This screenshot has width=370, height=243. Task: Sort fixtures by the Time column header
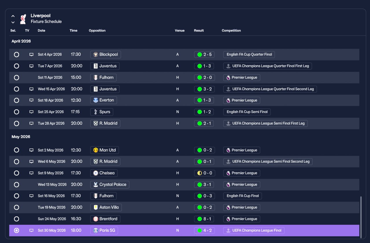click(x=73, y=31)
